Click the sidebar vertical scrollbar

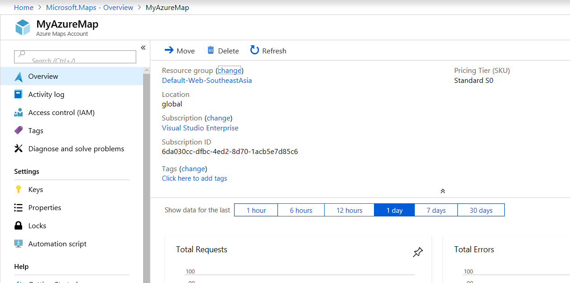click(146, 178)
